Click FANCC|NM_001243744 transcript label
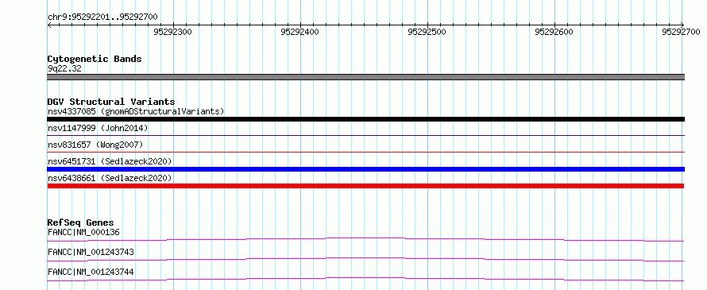Screen dimensions: 707x290 91,273
